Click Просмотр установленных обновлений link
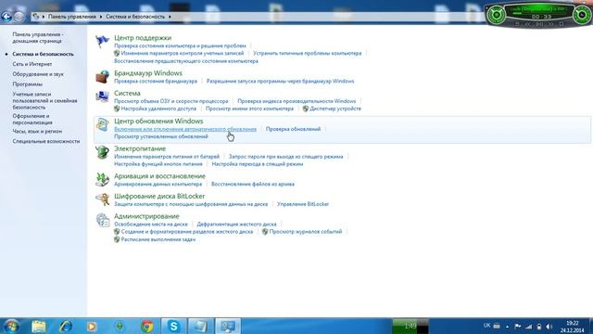 coord(161,136)
